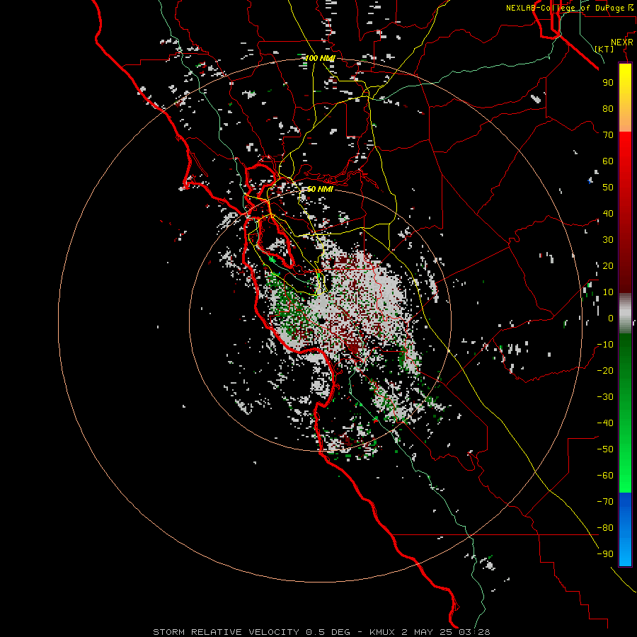Click the -70 value on velocity scale
Screen dimensions: 637x637
(x=605, y=501)
